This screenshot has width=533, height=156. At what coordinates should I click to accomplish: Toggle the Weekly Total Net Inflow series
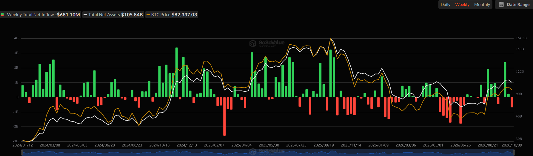41,15
